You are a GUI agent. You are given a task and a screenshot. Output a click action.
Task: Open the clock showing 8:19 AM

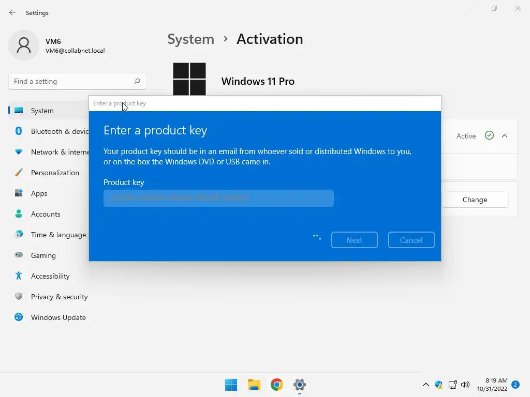coord(492,385)
